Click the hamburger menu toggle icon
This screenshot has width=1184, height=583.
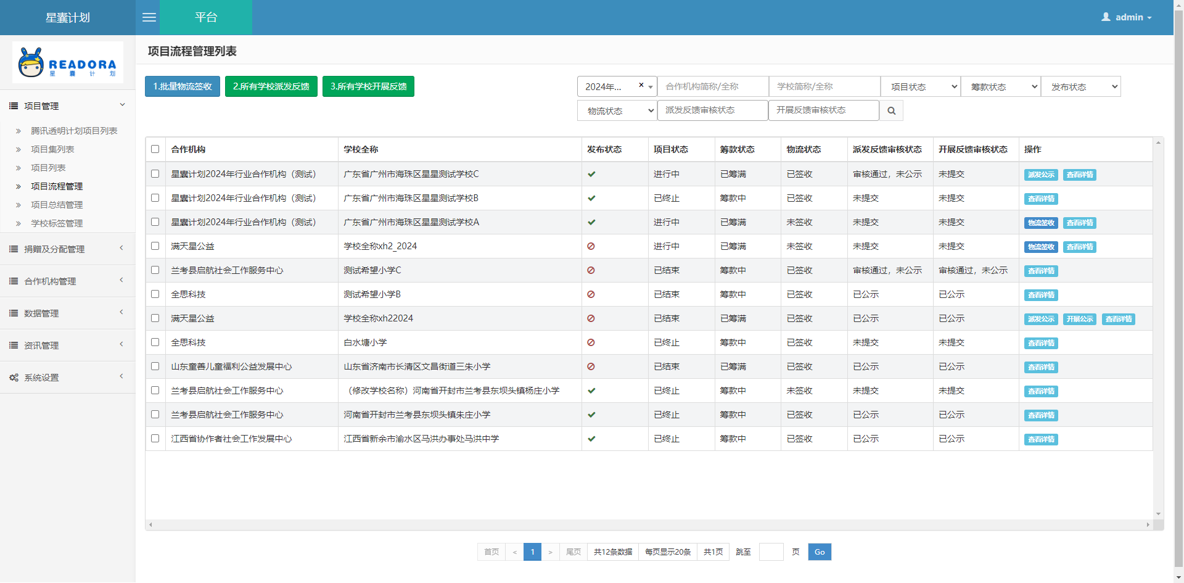(149, 17)
